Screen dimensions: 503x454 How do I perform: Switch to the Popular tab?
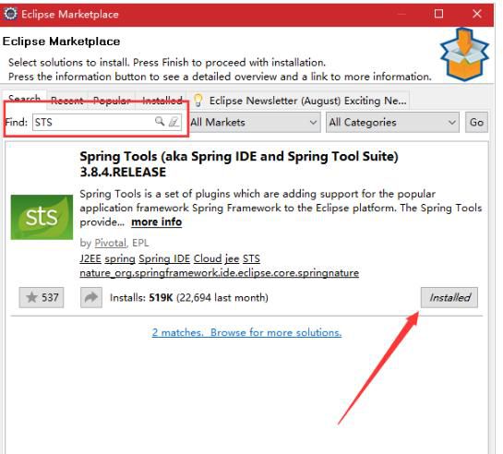click(112, 101)
